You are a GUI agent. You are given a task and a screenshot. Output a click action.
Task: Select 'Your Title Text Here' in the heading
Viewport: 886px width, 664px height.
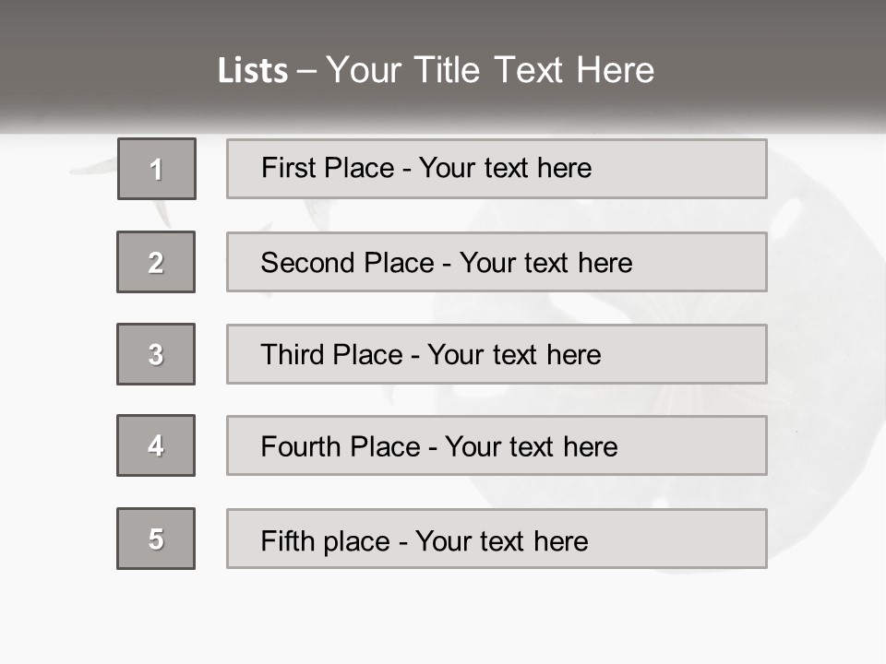point(490,70)
